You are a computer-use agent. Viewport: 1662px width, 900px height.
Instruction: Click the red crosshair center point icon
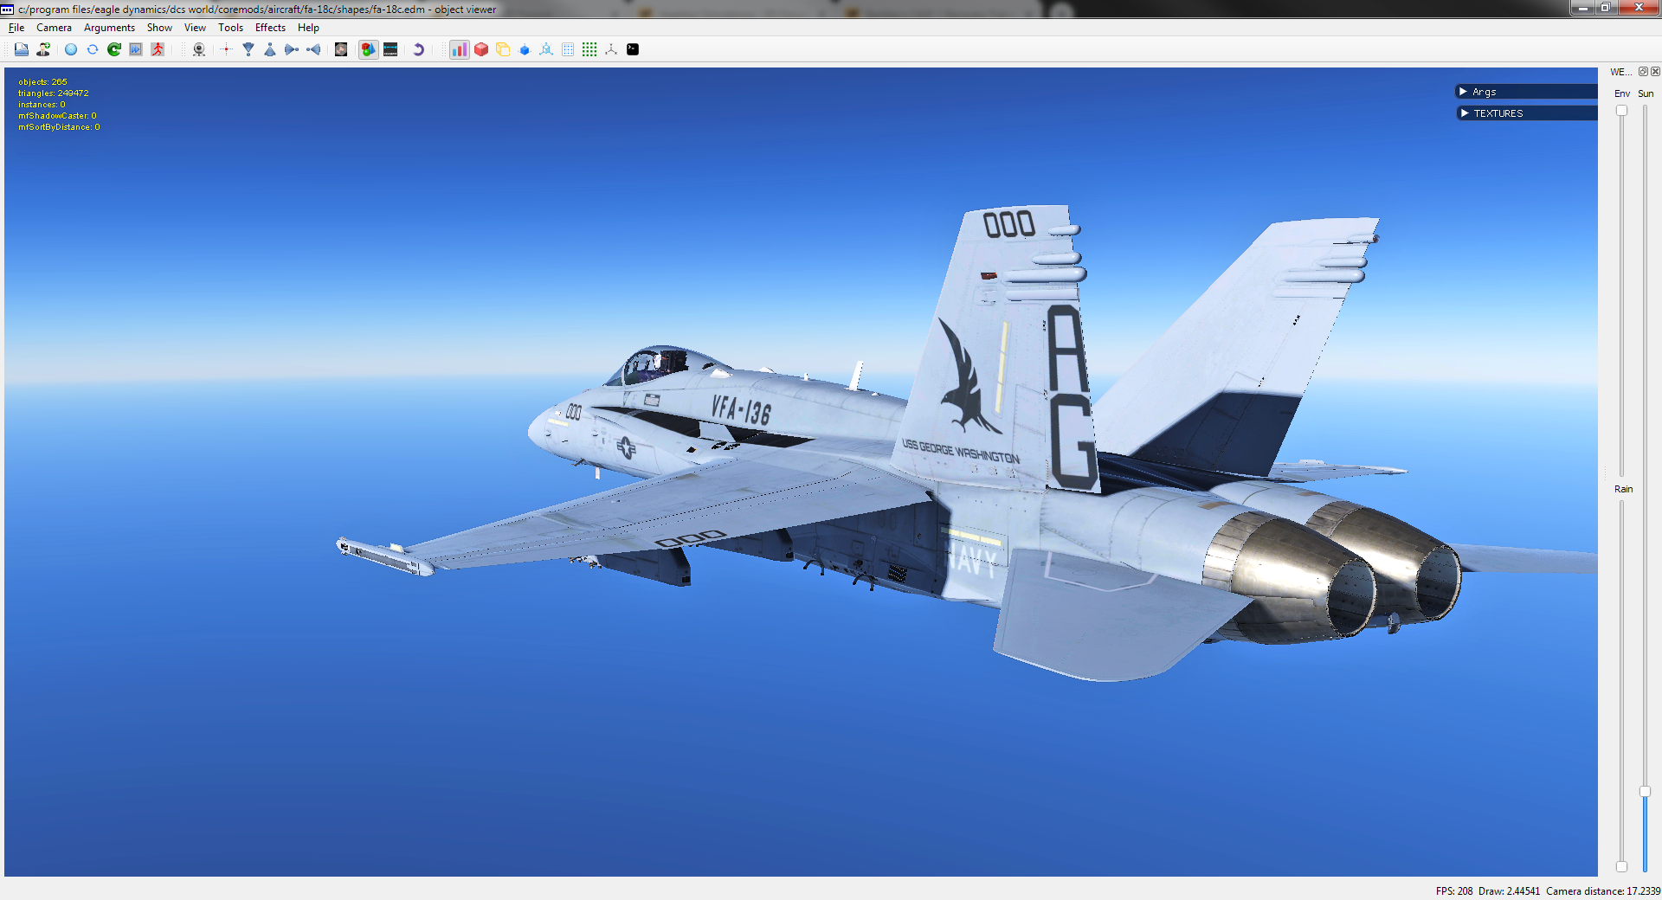tap(227, 49)
